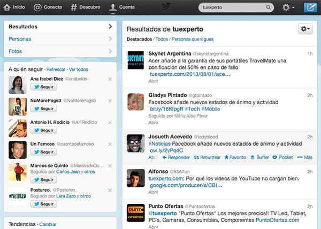Image resolution: width=321 pixels, height=229 pixels.
Task: Click Abrir under Skynet Argentina tweet
Action: (154, 81)
